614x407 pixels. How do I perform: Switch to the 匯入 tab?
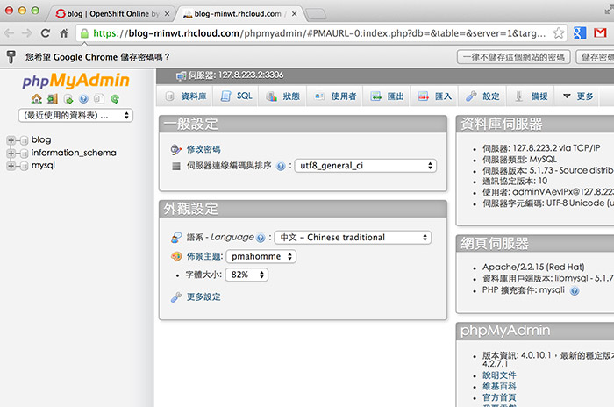(x=435, y=96)
